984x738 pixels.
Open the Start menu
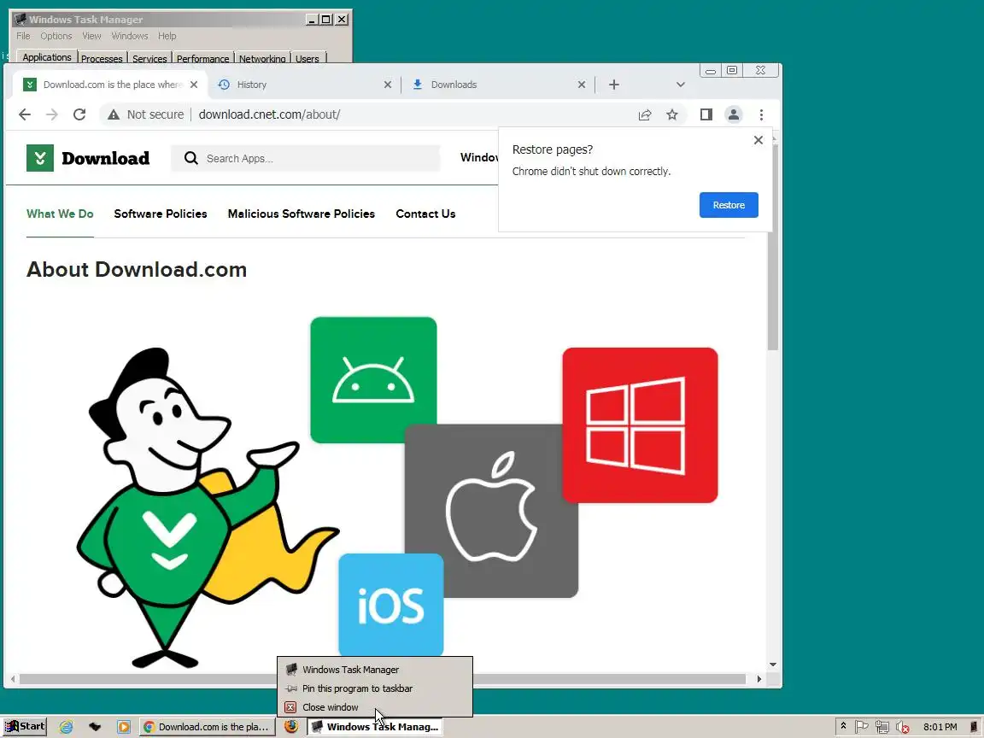[x=25, y=727]
